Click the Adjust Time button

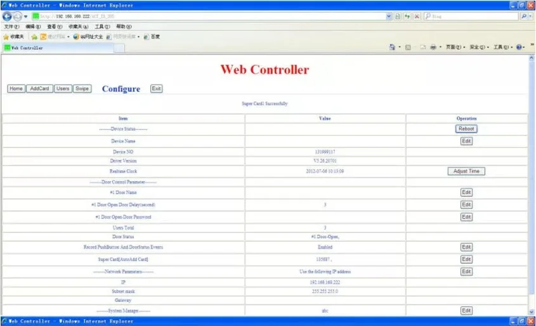(466, 171)
